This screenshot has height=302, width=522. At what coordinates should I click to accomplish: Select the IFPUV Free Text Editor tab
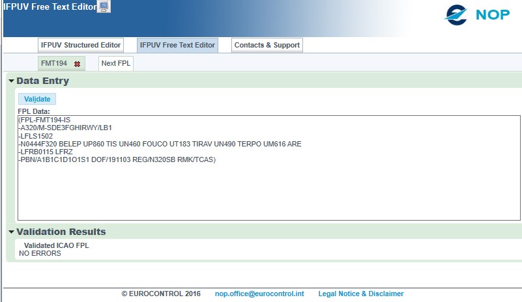tap(177, 45)
